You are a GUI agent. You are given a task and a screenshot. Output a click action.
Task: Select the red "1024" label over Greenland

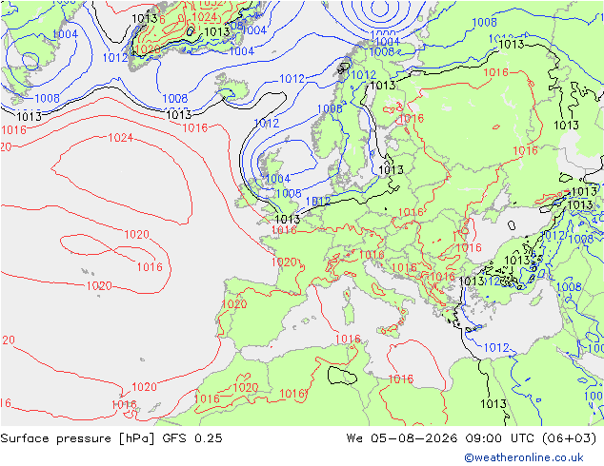[204, 17]
